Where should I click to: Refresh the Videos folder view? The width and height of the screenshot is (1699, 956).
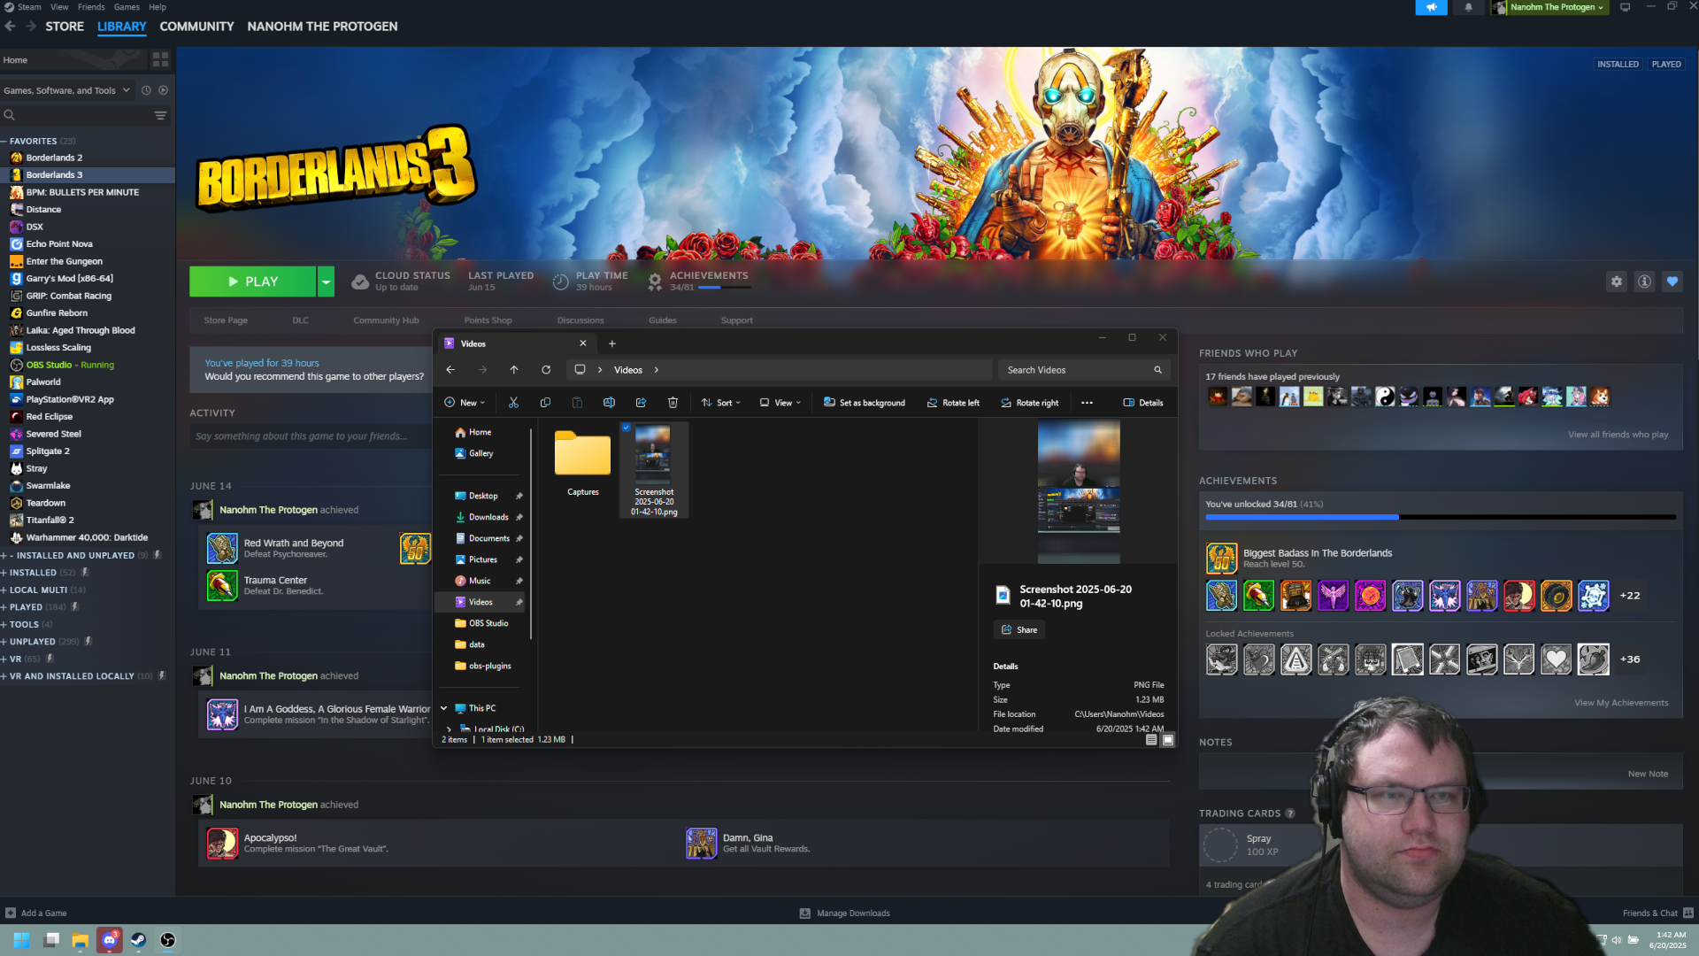(x=546, y=370)
